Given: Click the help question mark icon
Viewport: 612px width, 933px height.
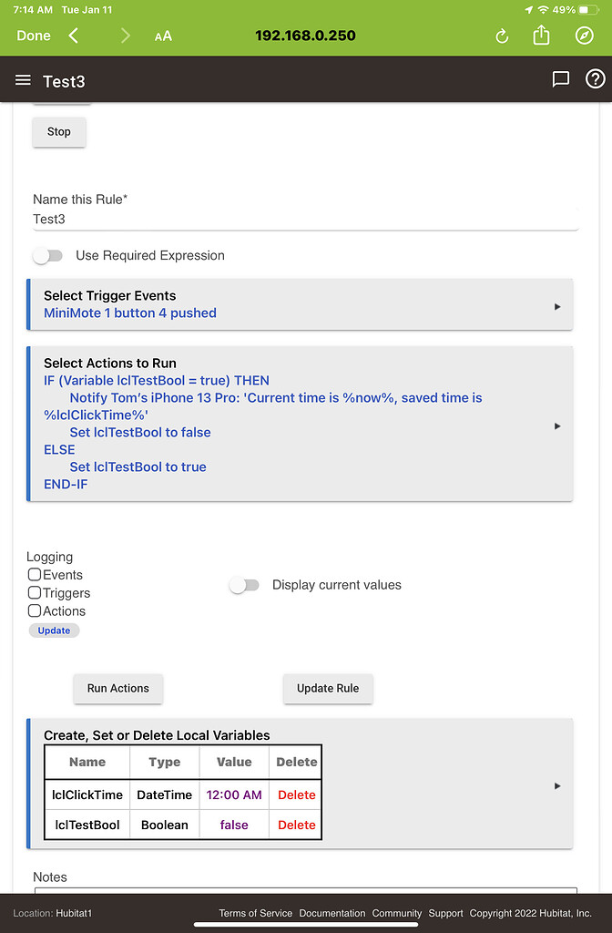Looking at the screenshot, I should point(596,79).
